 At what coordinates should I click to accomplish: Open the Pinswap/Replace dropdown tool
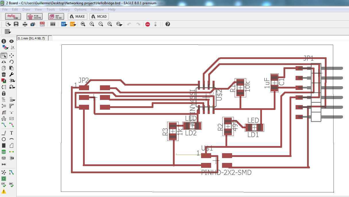click(x=12, y=81)
